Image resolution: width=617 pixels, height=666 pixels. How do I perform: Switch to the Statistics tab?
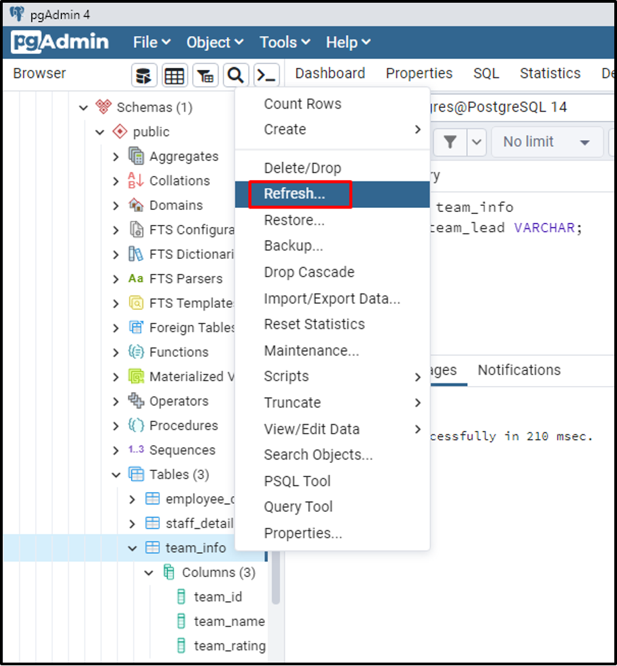pos(549,73)
